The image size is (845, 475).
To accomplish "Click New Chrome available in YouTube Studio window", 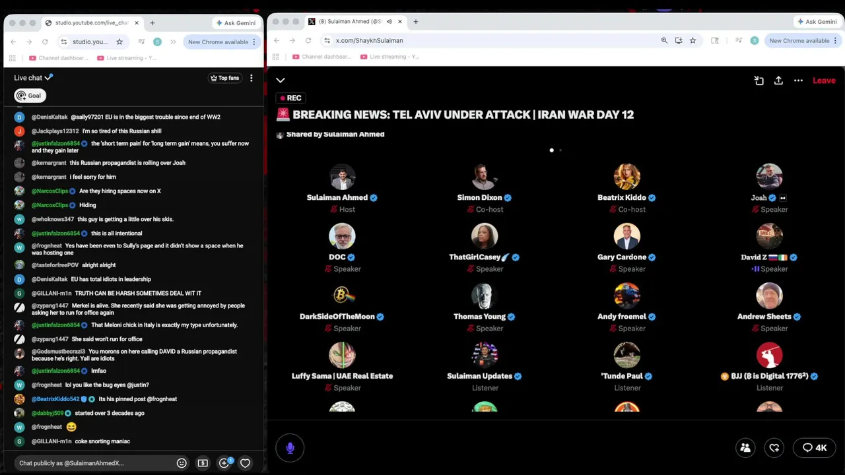I will (222, 42).
